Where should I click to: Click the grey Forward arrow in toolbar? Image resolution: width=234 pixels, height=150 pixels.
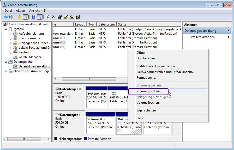[x=11, y=17]
